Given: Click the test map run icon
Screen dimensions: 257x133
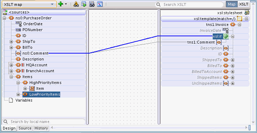Looking at the screenshot, I should click(84, 4).
